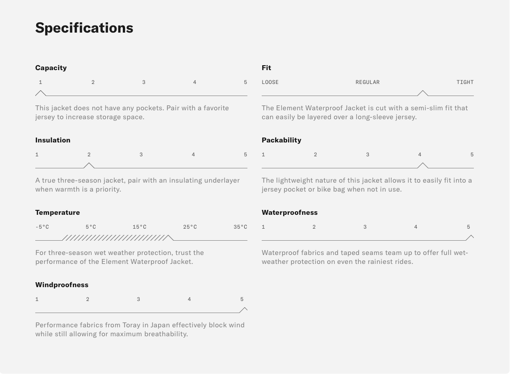
Task: Select the REGULAR label on Fit scale
Action: click(368, 82)
